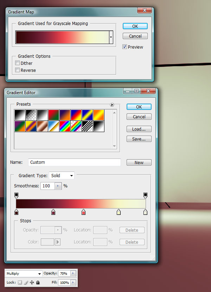Select the pale yellow color stop
Screen dimensions: 211x292
pyautogui.click(x=119, y=212)
